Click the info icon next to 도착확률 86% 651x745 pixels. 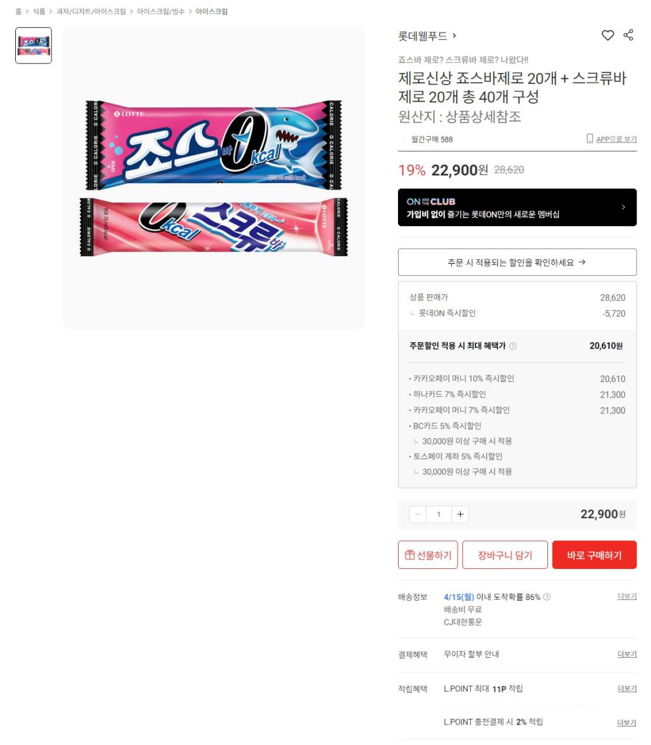coord(547,597)
